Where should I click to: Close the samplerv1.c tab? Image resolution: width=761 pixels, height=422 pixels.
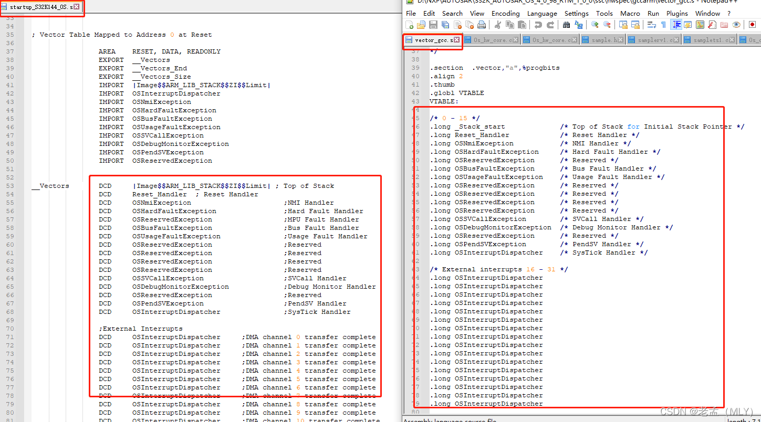pyautogui.click(x=676, y=40)
